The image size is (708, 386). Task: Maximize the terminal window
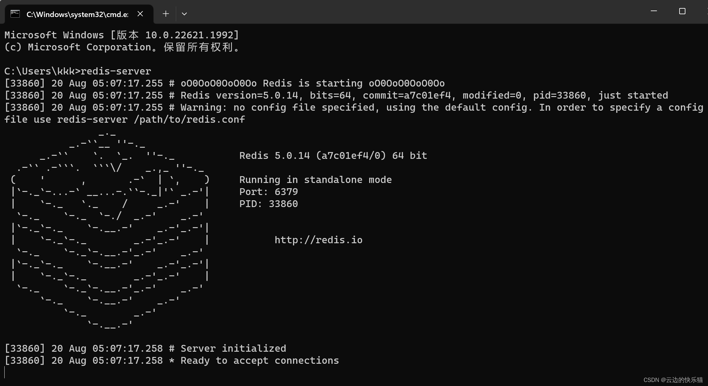682,11
